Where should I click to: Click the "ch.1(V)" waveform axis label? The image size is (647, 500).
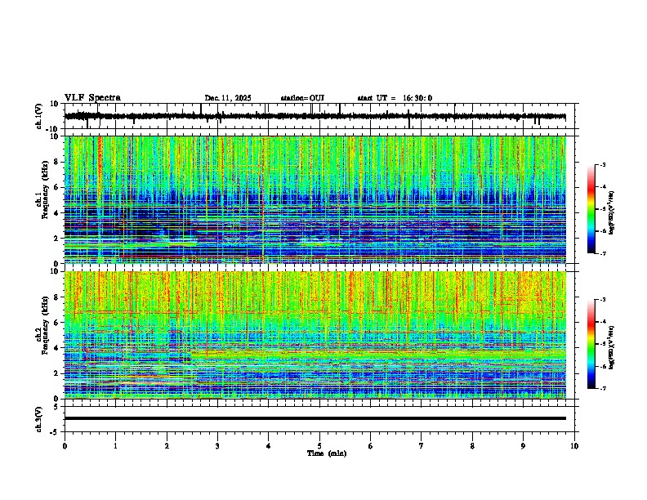39,116
